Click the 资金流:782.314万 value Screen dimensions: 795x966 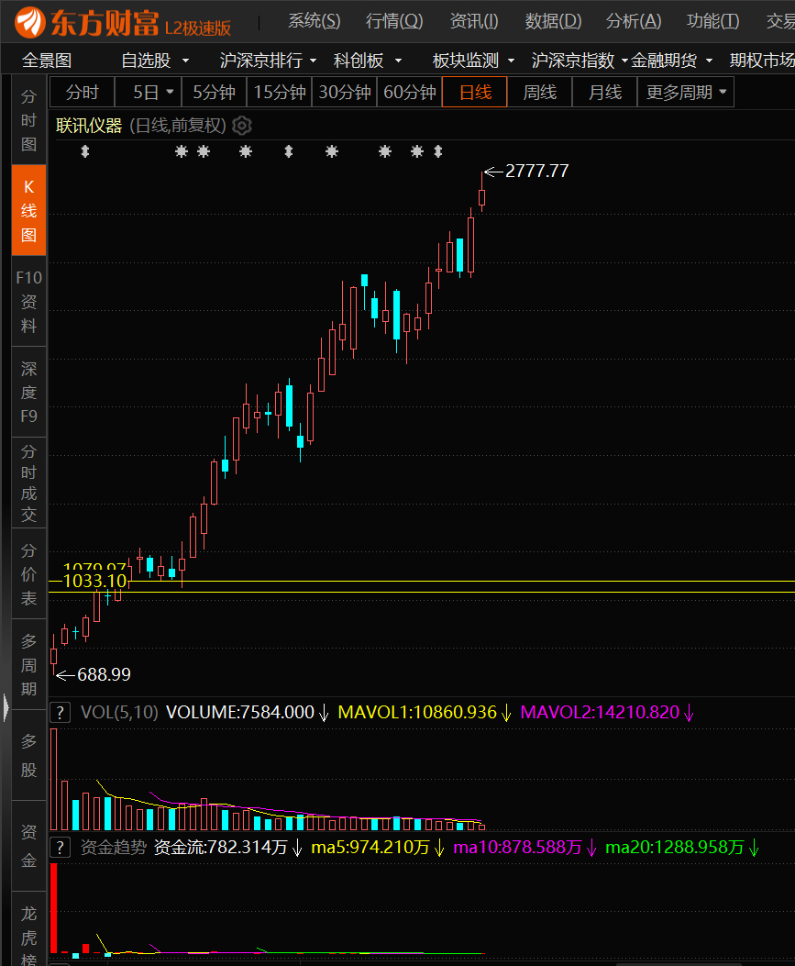click(x=220, y=848)
